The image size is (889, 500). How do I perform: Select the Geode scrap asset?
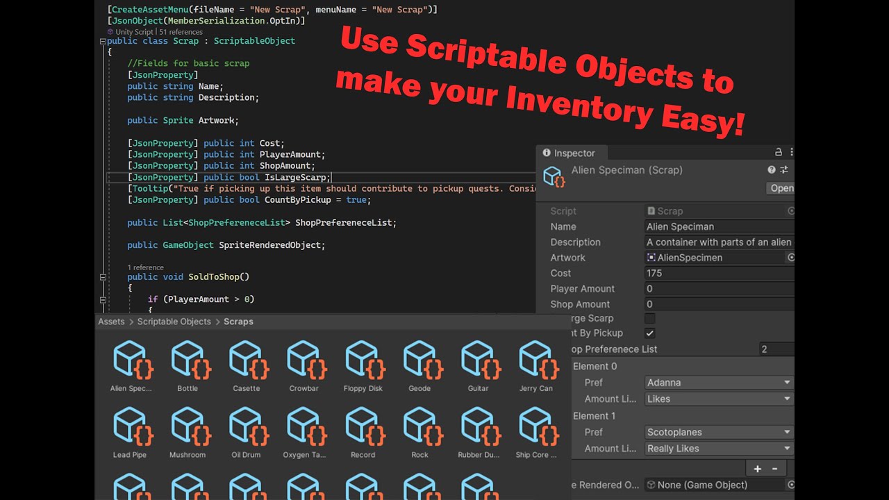419,366
